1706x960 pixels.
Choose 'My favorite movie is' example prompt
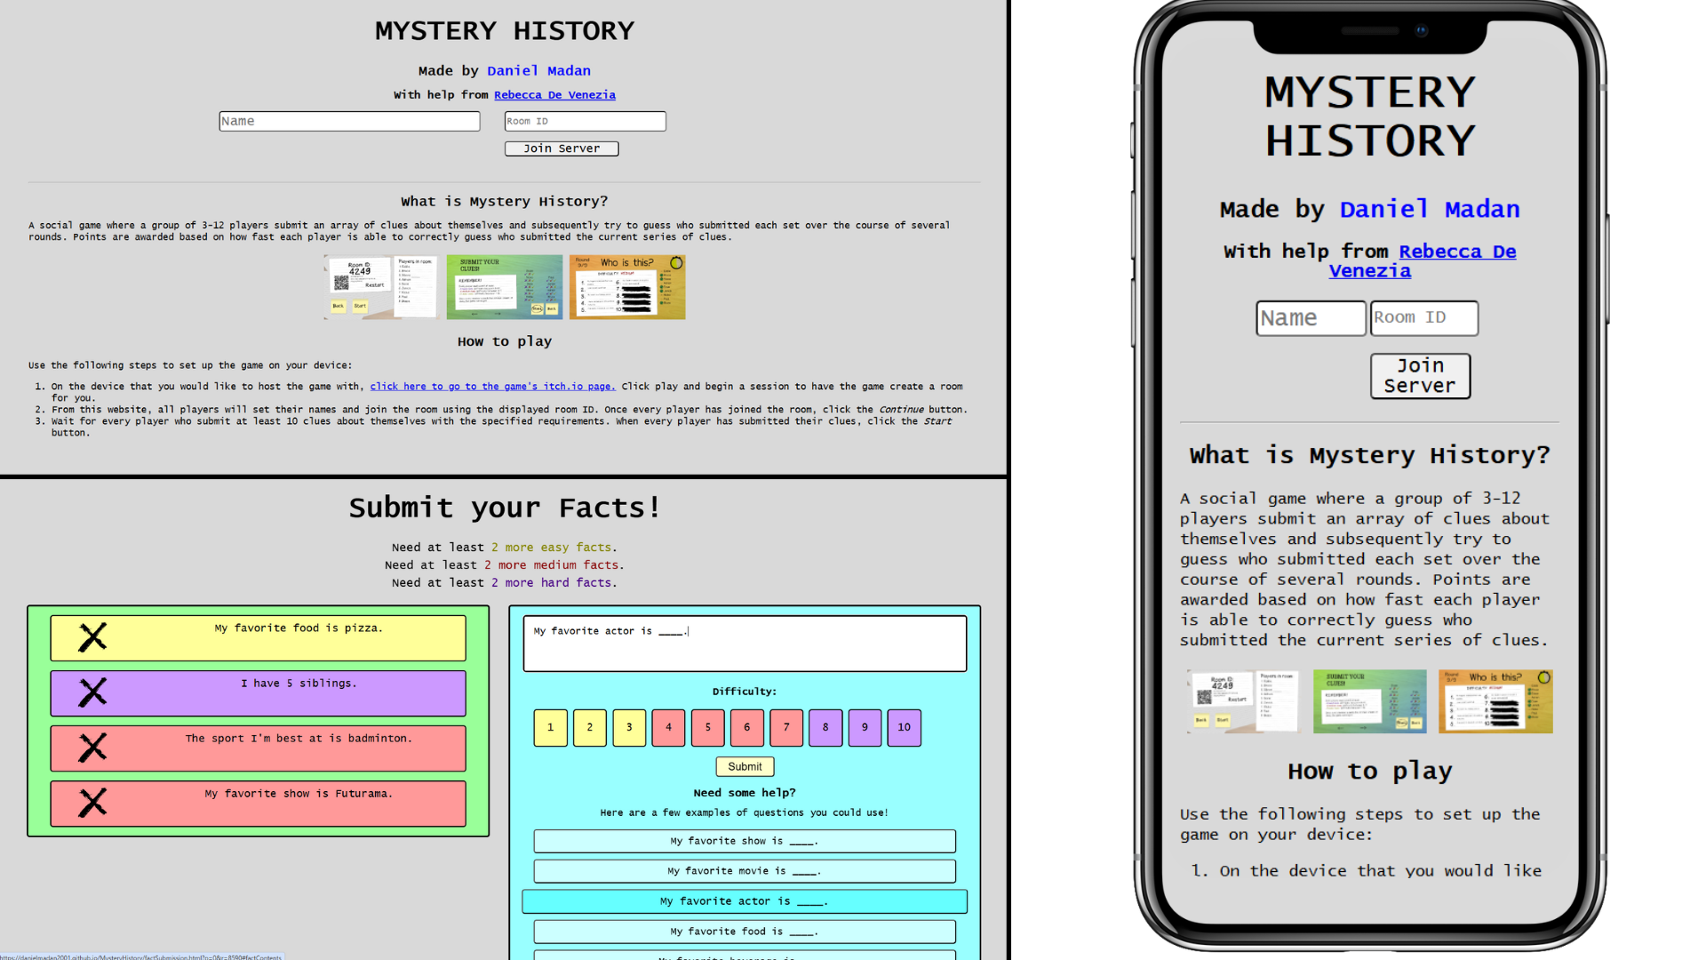pos(744,871)
